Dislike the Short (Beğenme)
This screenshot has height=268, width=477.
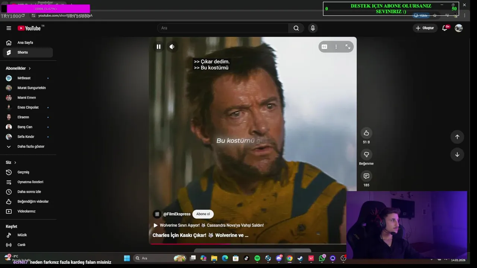pos(366,154)
